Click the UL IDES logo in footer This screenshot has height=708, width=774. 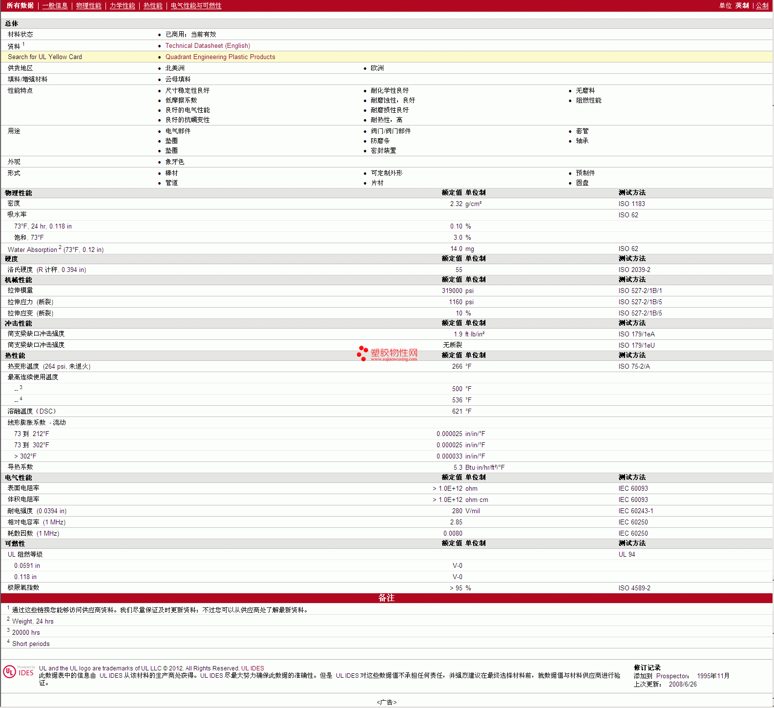pos(19,672)
